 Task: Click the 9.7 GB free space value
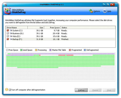pyautogui.click(x=57, y=31)
